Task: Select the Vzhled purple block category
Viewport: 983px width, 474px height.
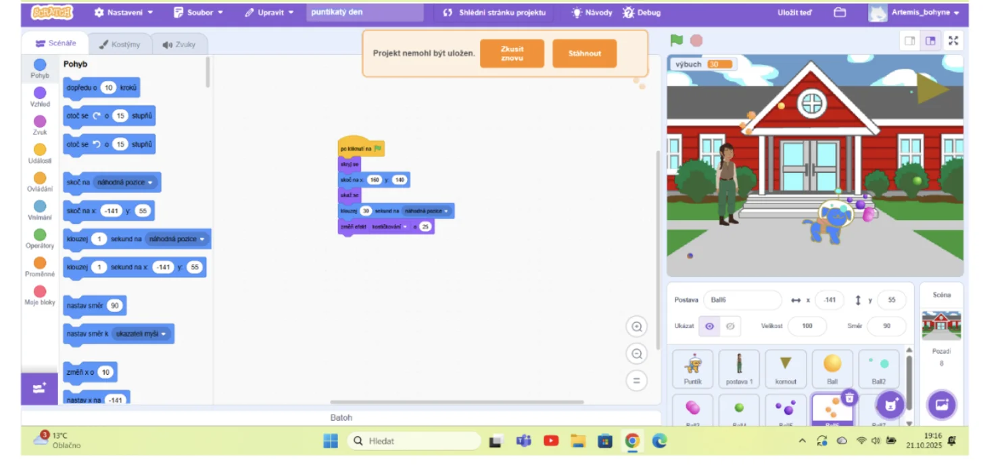Action: point(40,97)
